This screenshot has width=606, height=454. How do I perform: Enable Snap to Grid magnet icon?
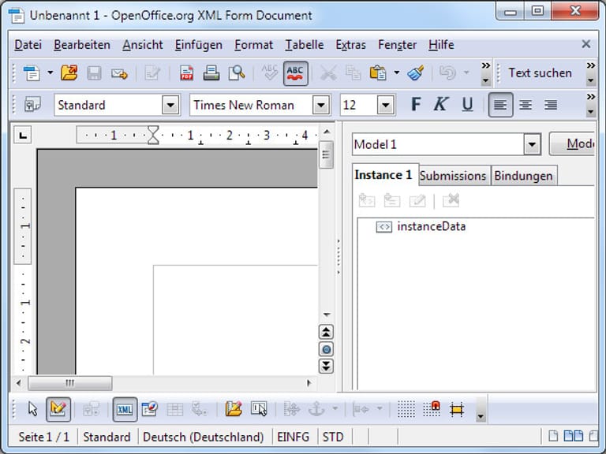(x=432, y=409)
